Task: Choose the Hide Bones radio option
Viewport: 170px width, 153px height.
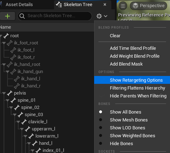Action: (101, 143)
